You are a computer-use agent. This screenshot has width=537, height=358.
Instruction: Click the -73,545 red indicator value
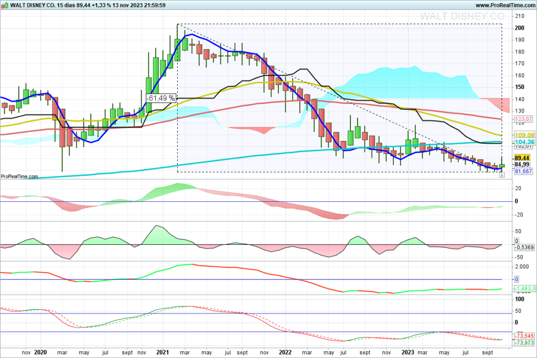click(524, 336)
